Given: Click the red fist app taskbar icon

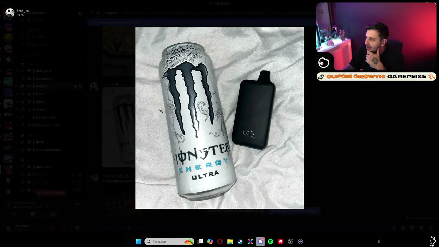Looking at the screenshot, I should pos(281,242).
